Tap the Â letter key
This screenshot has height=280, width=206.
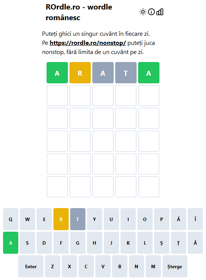[x=195, y=243]
